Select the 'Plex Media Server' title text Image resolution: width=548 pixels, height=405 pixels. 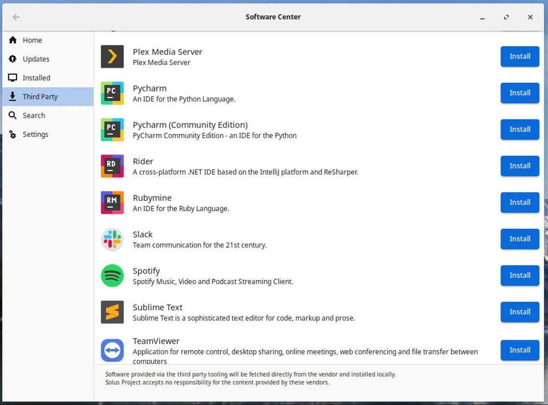(x=167, y=52)
